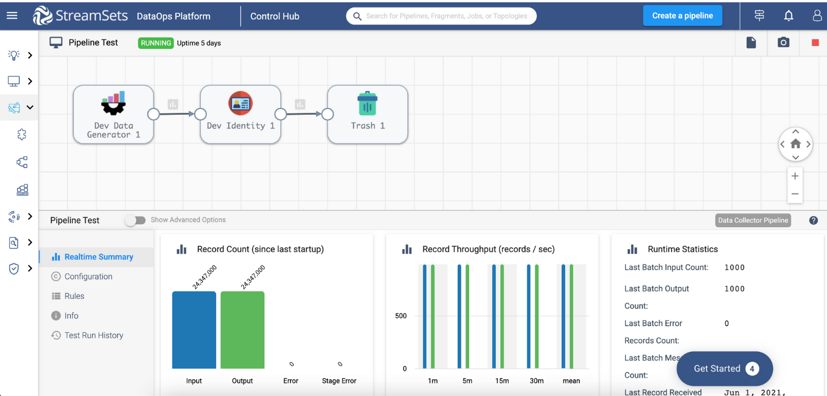Open the Configuration tab
827x396 pixels.
88,277
